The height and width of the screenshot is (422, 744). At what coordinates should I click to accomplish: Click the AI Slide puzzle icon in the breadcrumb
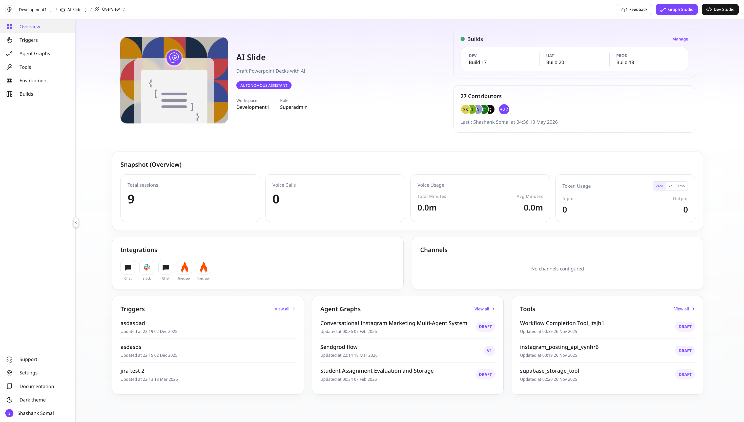pyautogui.click(x=63, y=10)
